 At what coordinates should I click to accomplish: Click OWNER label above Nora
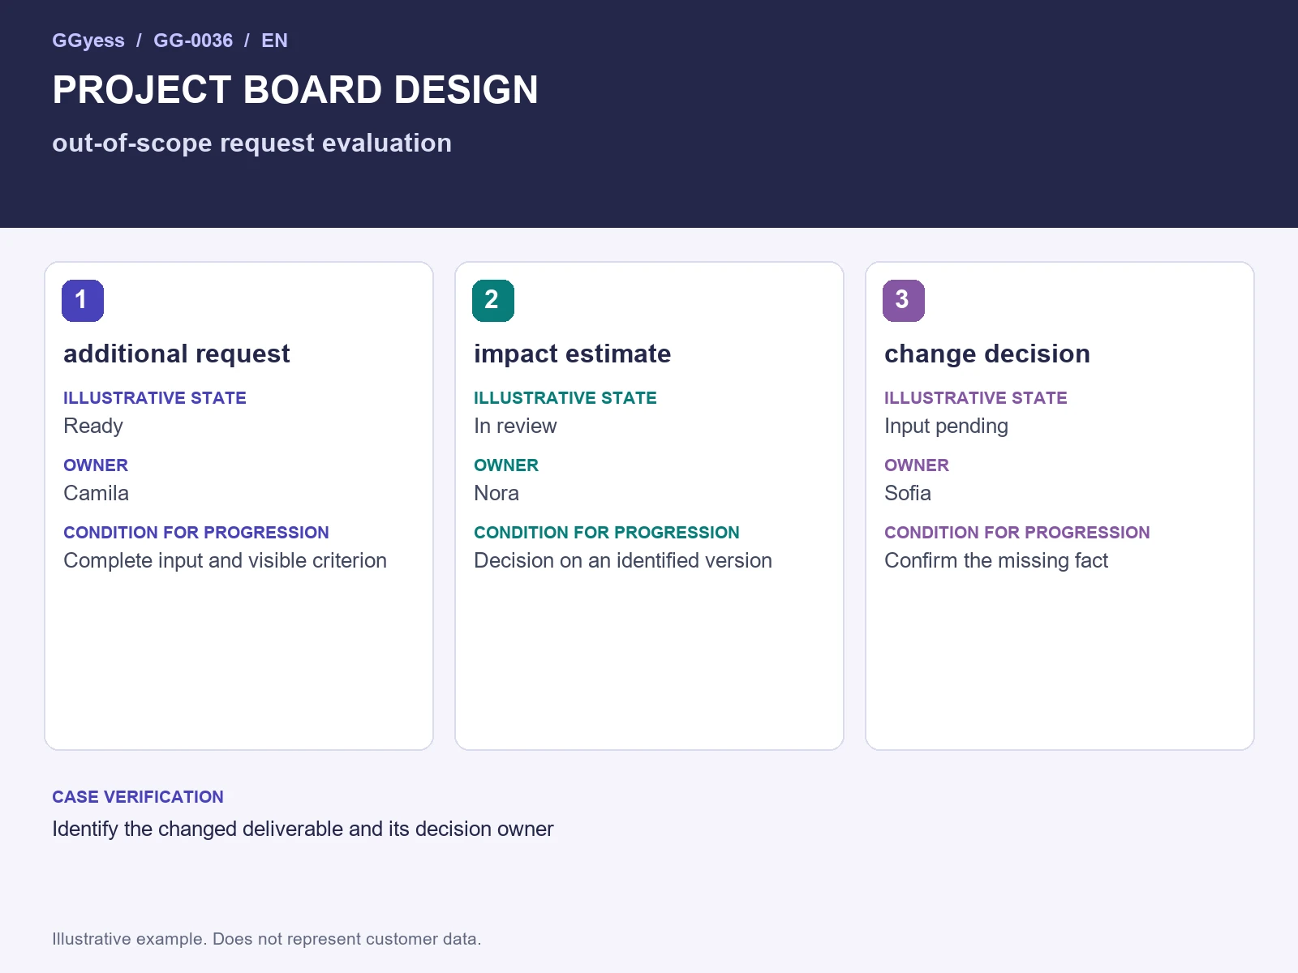pos(506,465)
